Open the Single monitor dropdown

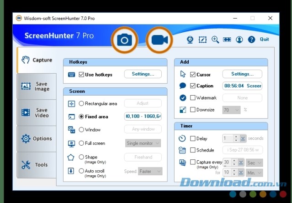point(143,143)
